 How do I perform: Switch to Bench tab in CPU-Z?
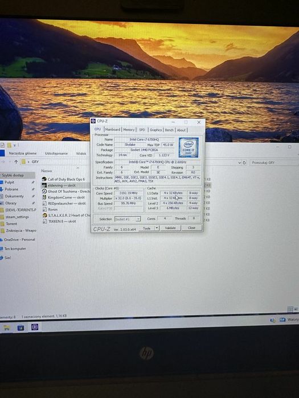[169, 130]
